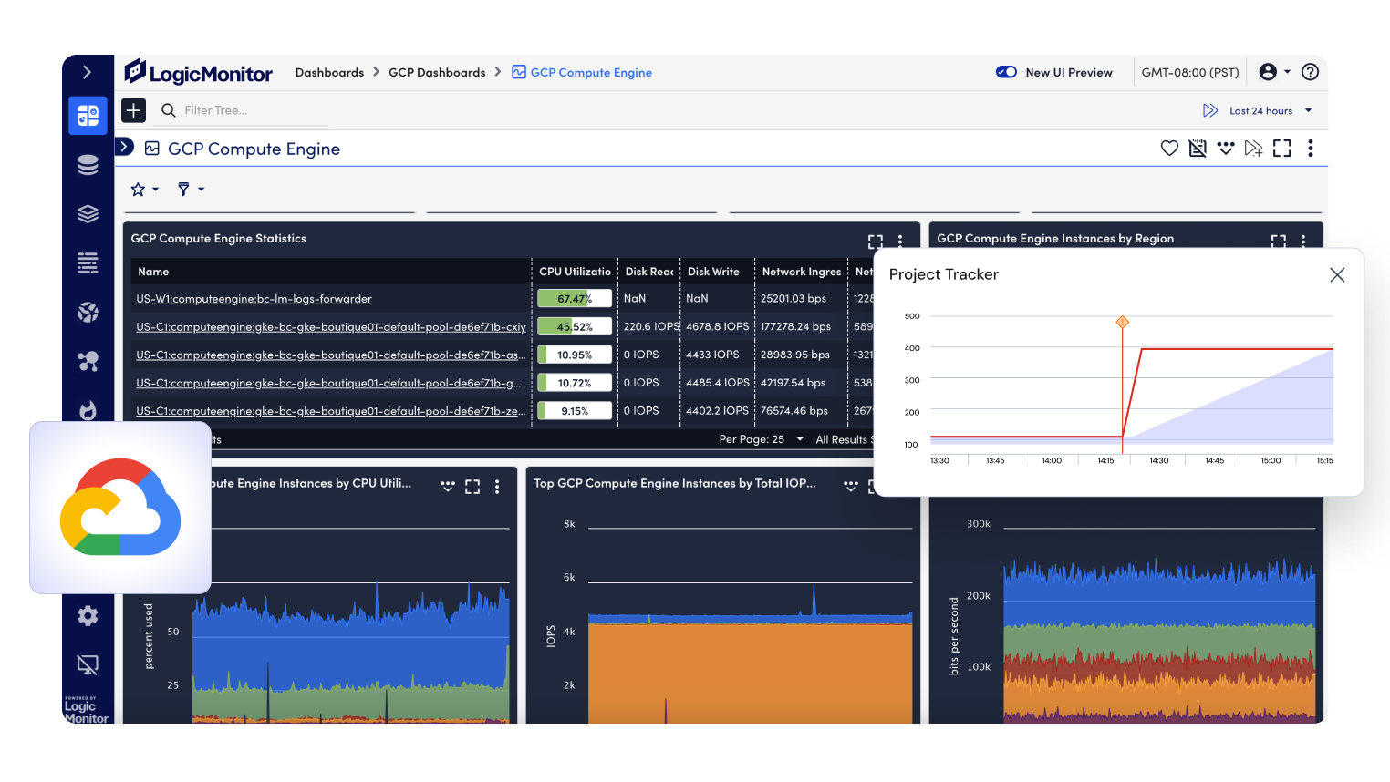Click the Google Cloud logo tile
The height and width of the screenshot is (782, 1390).
click(120, 507)
